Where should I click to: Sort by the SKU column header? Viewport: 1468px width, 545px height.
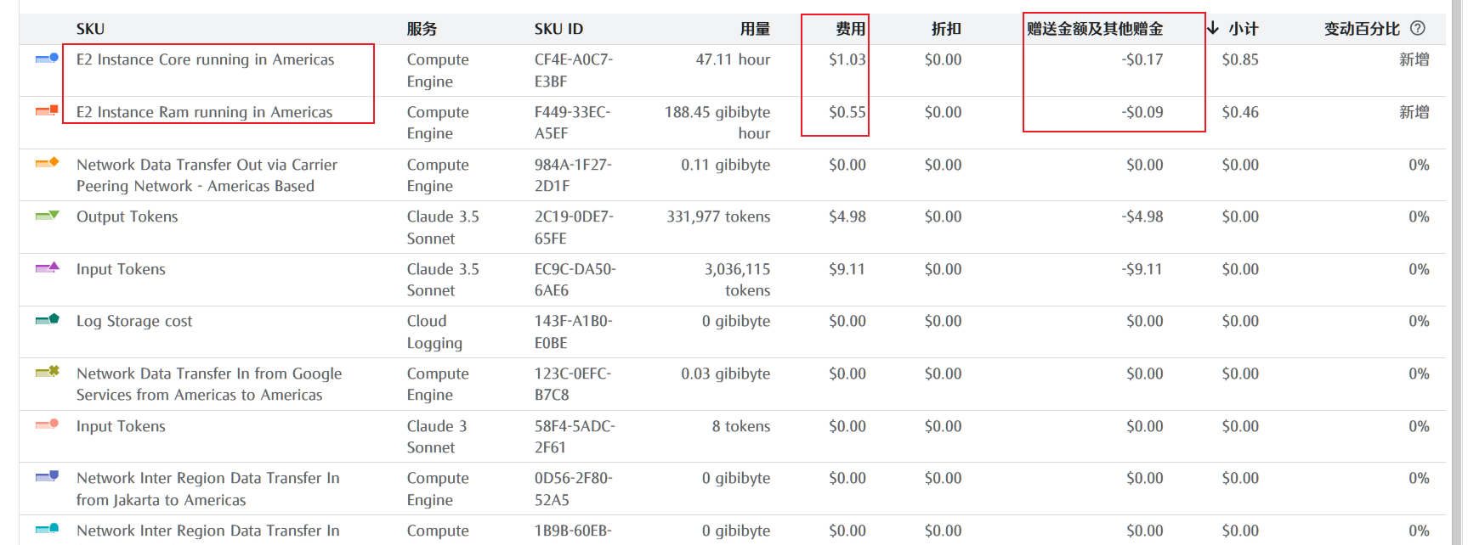(x=90, y=29)
